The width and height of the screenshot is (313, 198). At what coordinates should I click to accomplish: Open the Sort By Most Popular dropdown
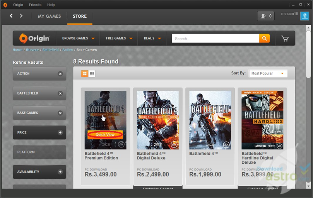pyautogui.click(x=268, y=73)
